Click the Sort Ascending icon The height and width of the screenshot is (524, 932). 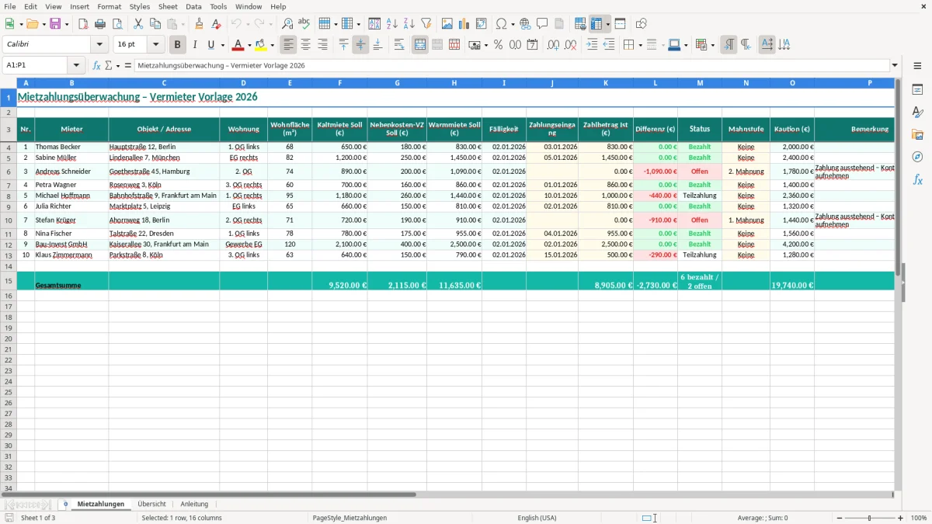tap(392, 24)
